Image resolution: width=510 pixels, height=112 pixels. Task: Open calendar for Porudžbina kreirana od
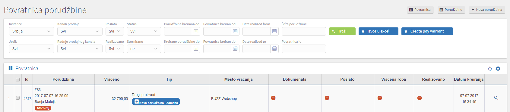click(196, 31)
